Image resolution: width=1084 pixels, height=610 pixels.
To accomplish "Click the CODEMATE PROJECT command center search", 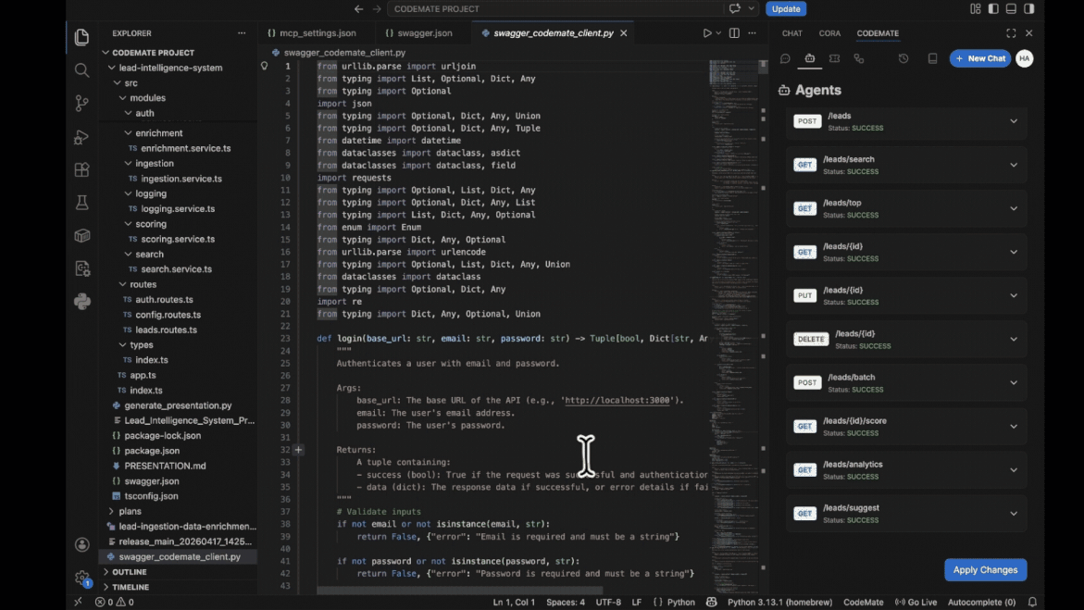I will [555, 9].
